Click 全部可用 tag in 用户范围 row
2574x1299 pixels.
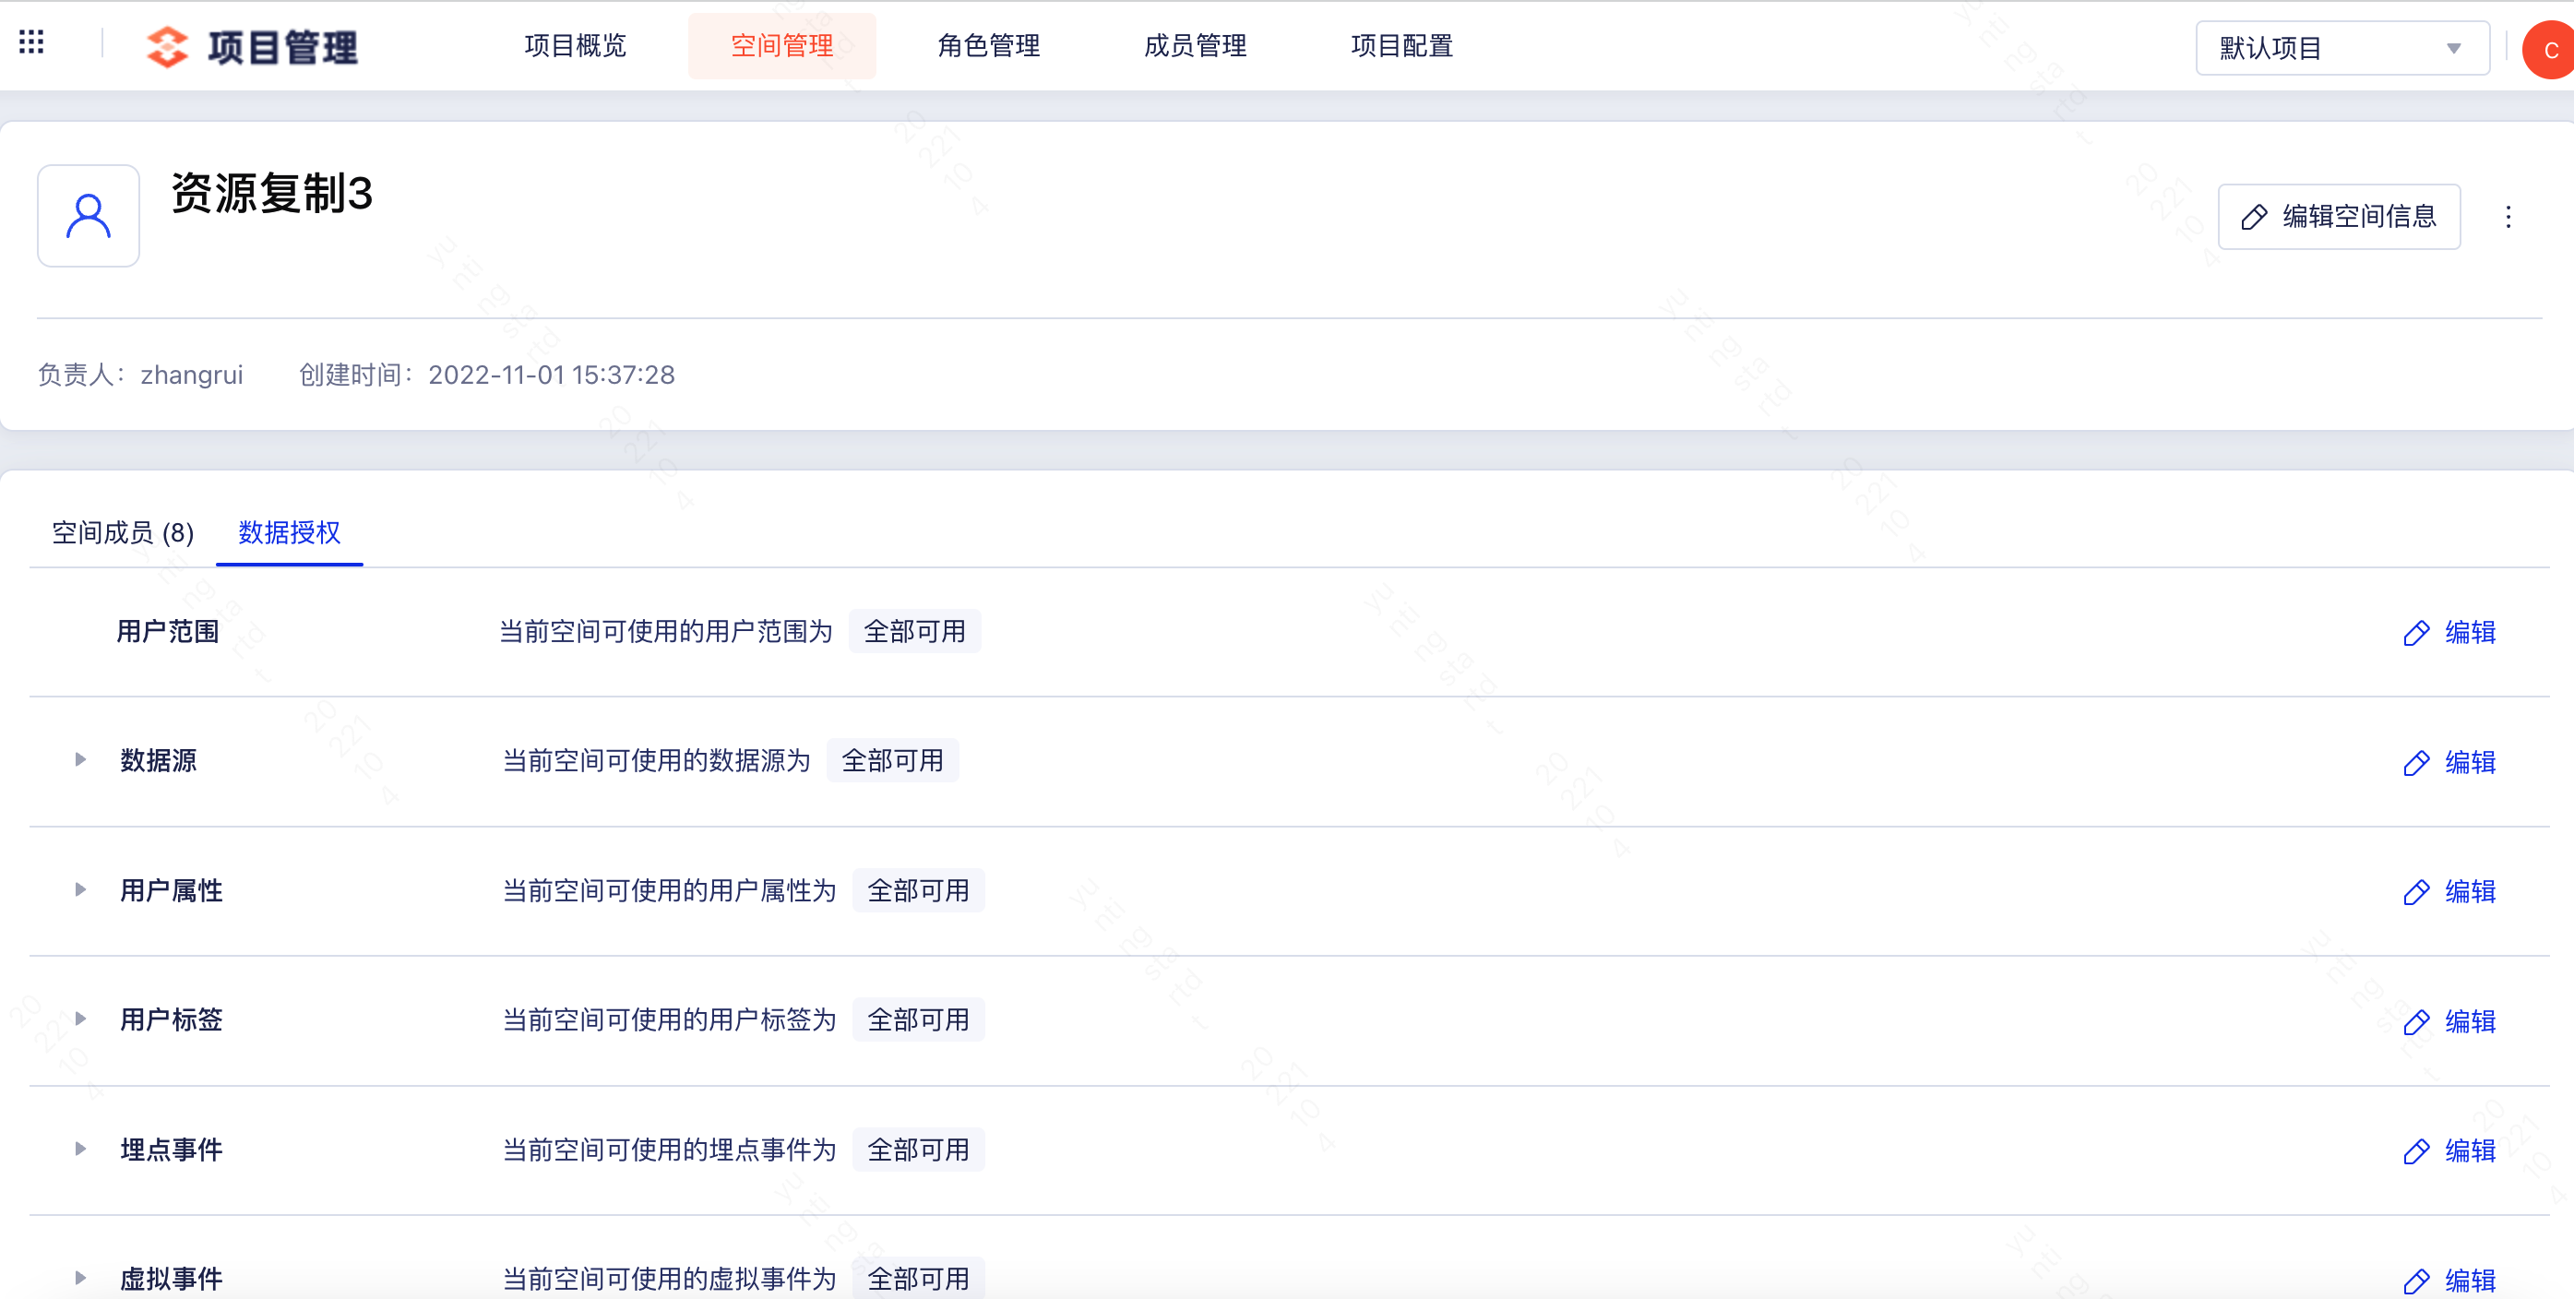coord(914,632)
